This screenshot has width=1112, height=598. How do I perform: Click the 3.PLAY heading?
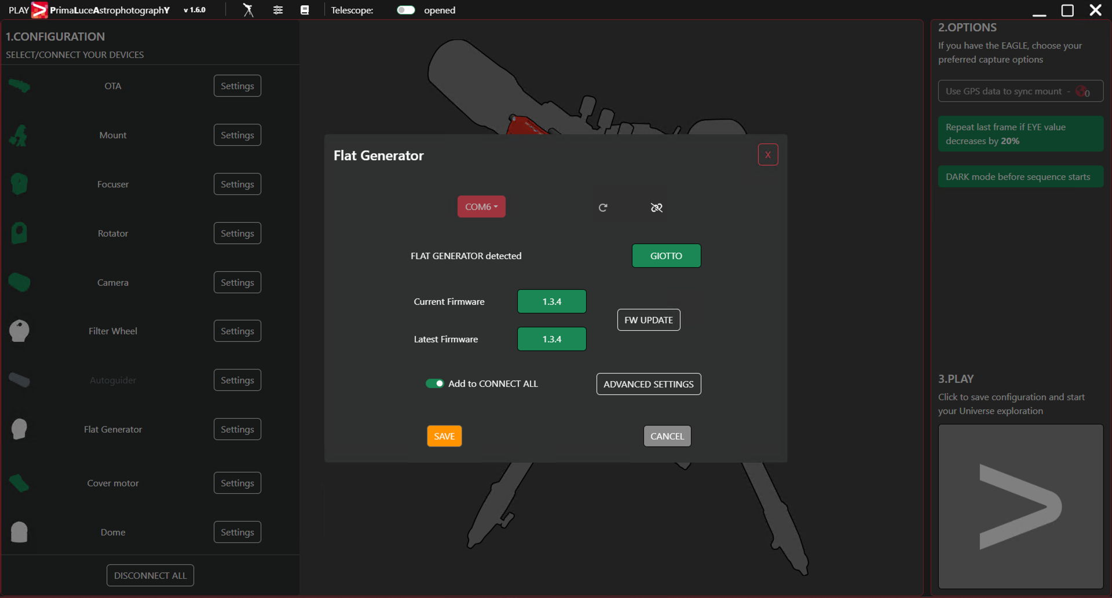956,379
